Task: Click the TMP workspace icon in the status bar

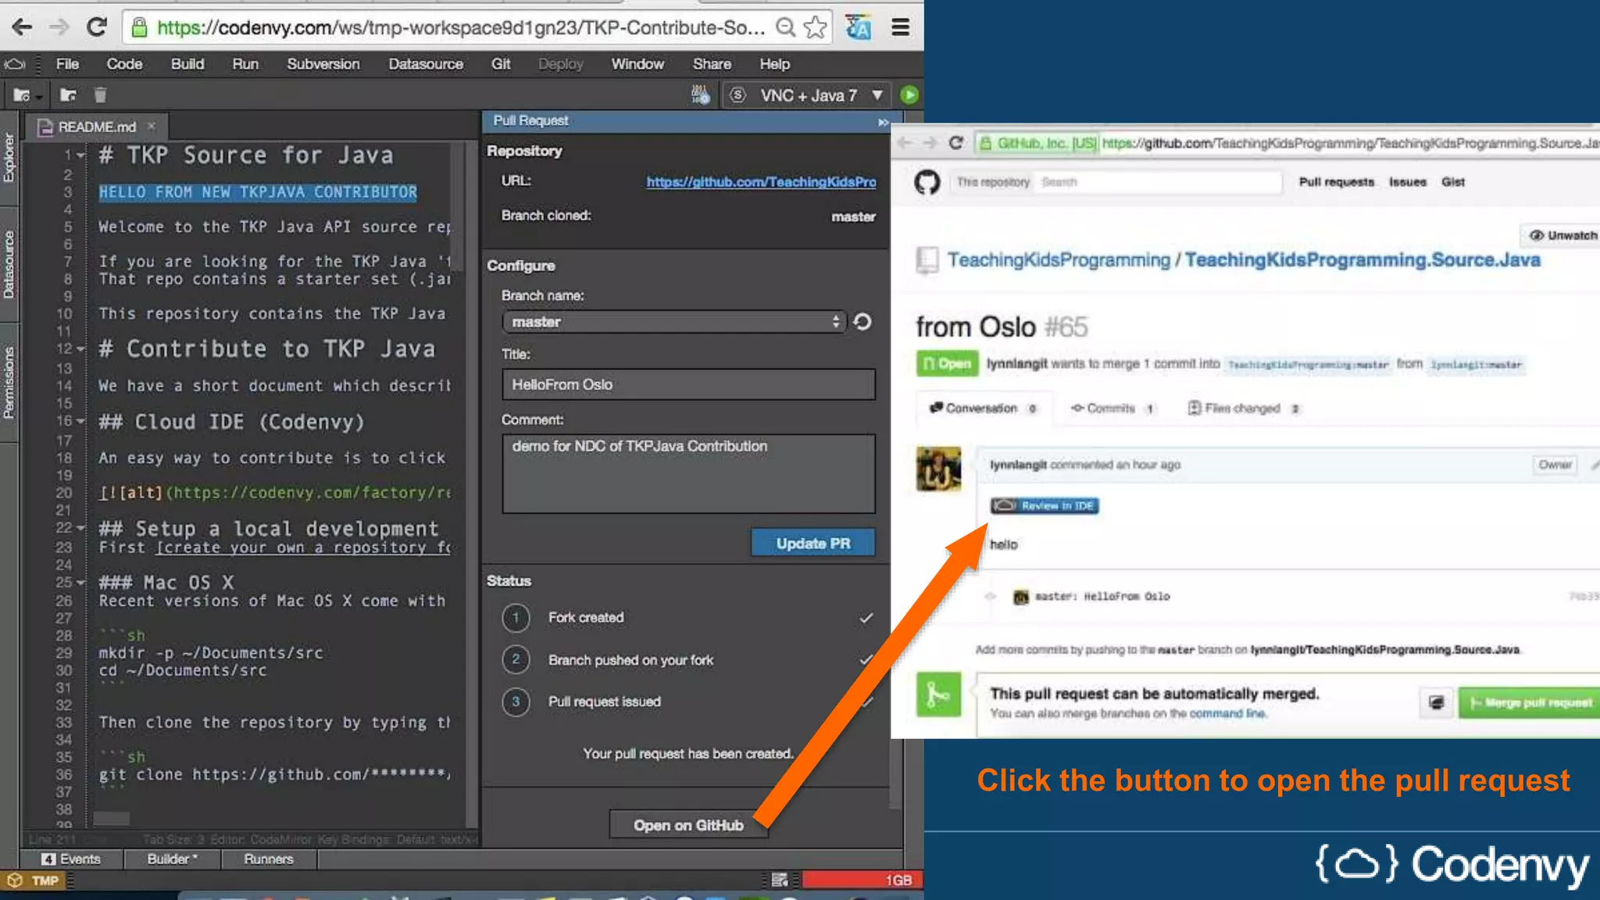Action: pos(14,880)
